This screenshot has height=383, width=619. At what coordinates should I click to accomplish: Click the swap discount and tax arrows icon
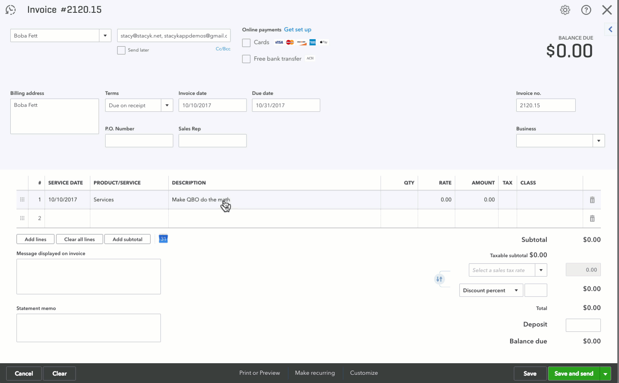[439, 279]
